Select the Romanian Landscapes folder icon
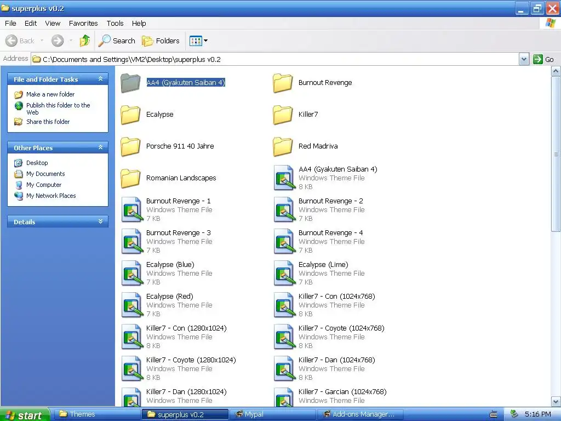Image resolution: width=561 pixels, height=421 pixels. click(x=130, y=178)
